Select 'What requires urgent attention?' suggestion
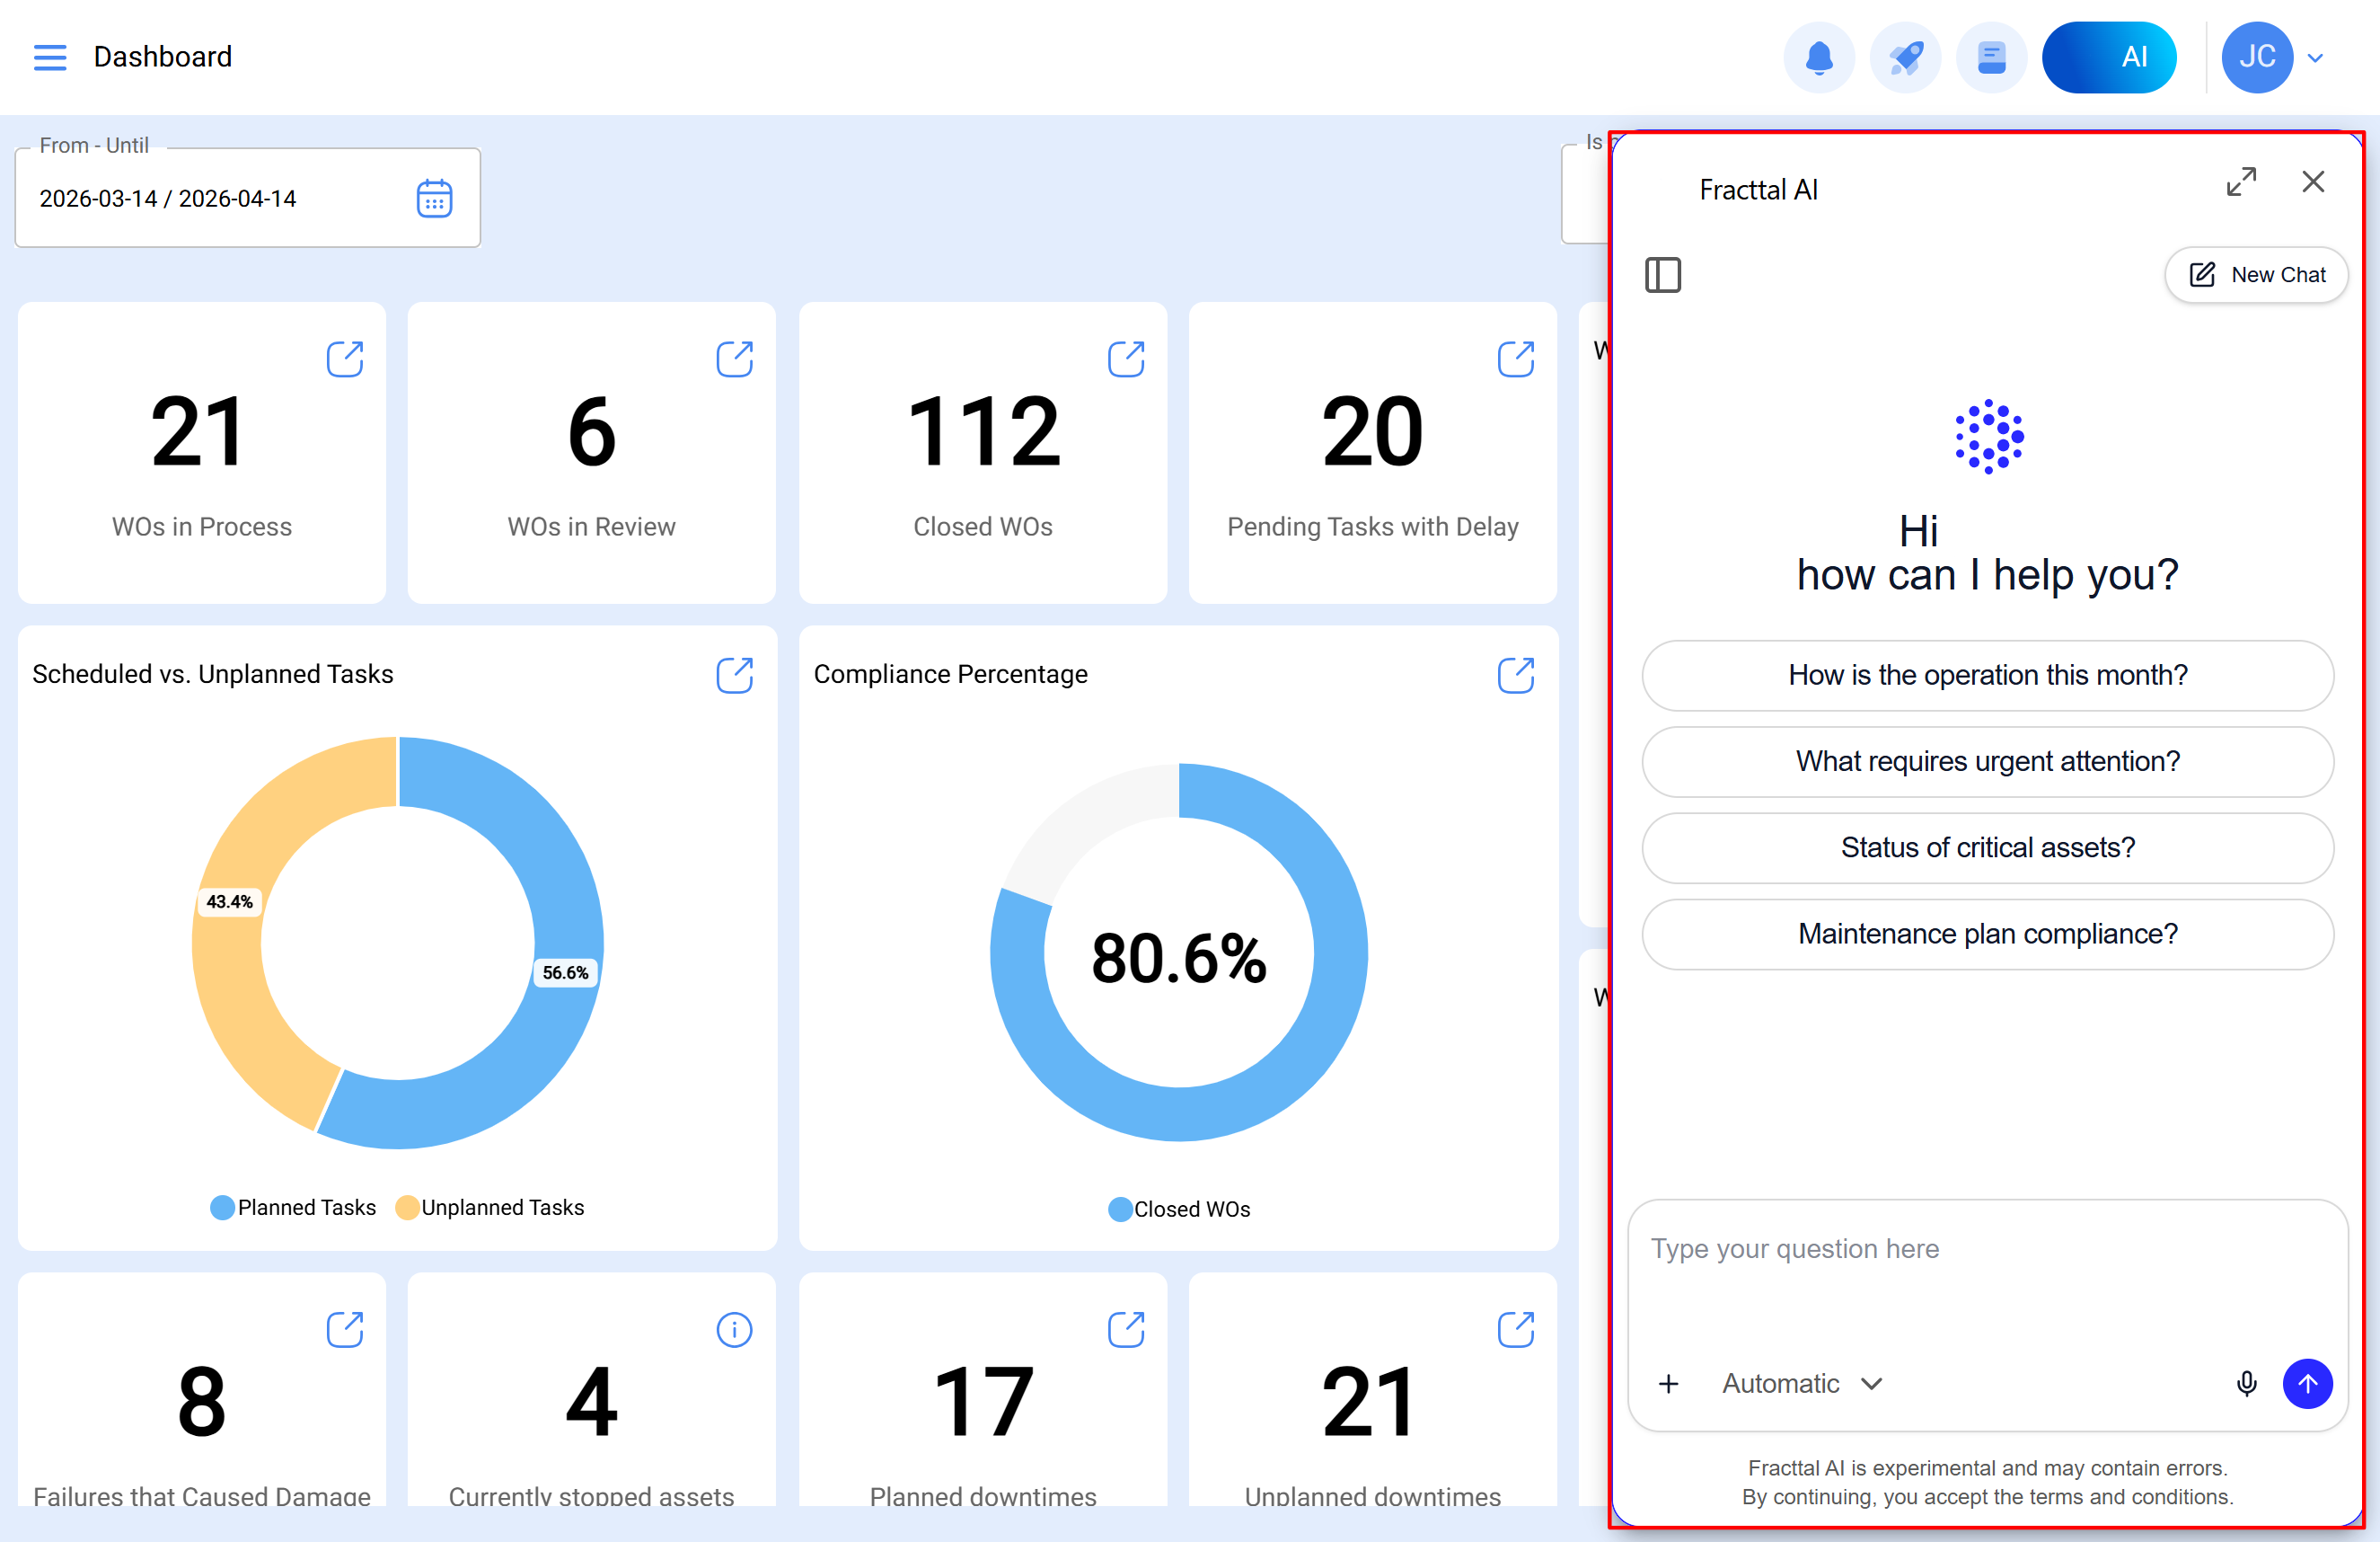This screenshot has width=2380, height=1542. (x=1987, y=761)
